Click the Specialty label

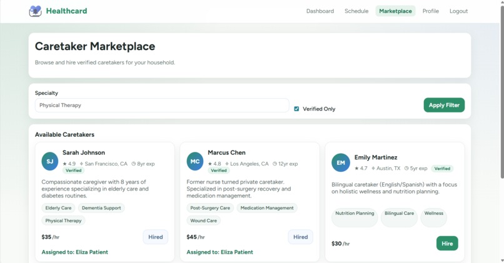(46, 93)
